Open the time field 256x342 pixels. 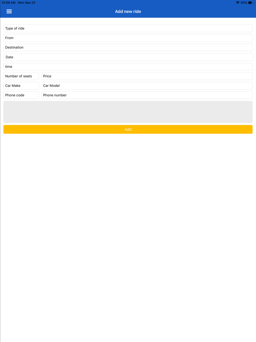tap(128, 66)
